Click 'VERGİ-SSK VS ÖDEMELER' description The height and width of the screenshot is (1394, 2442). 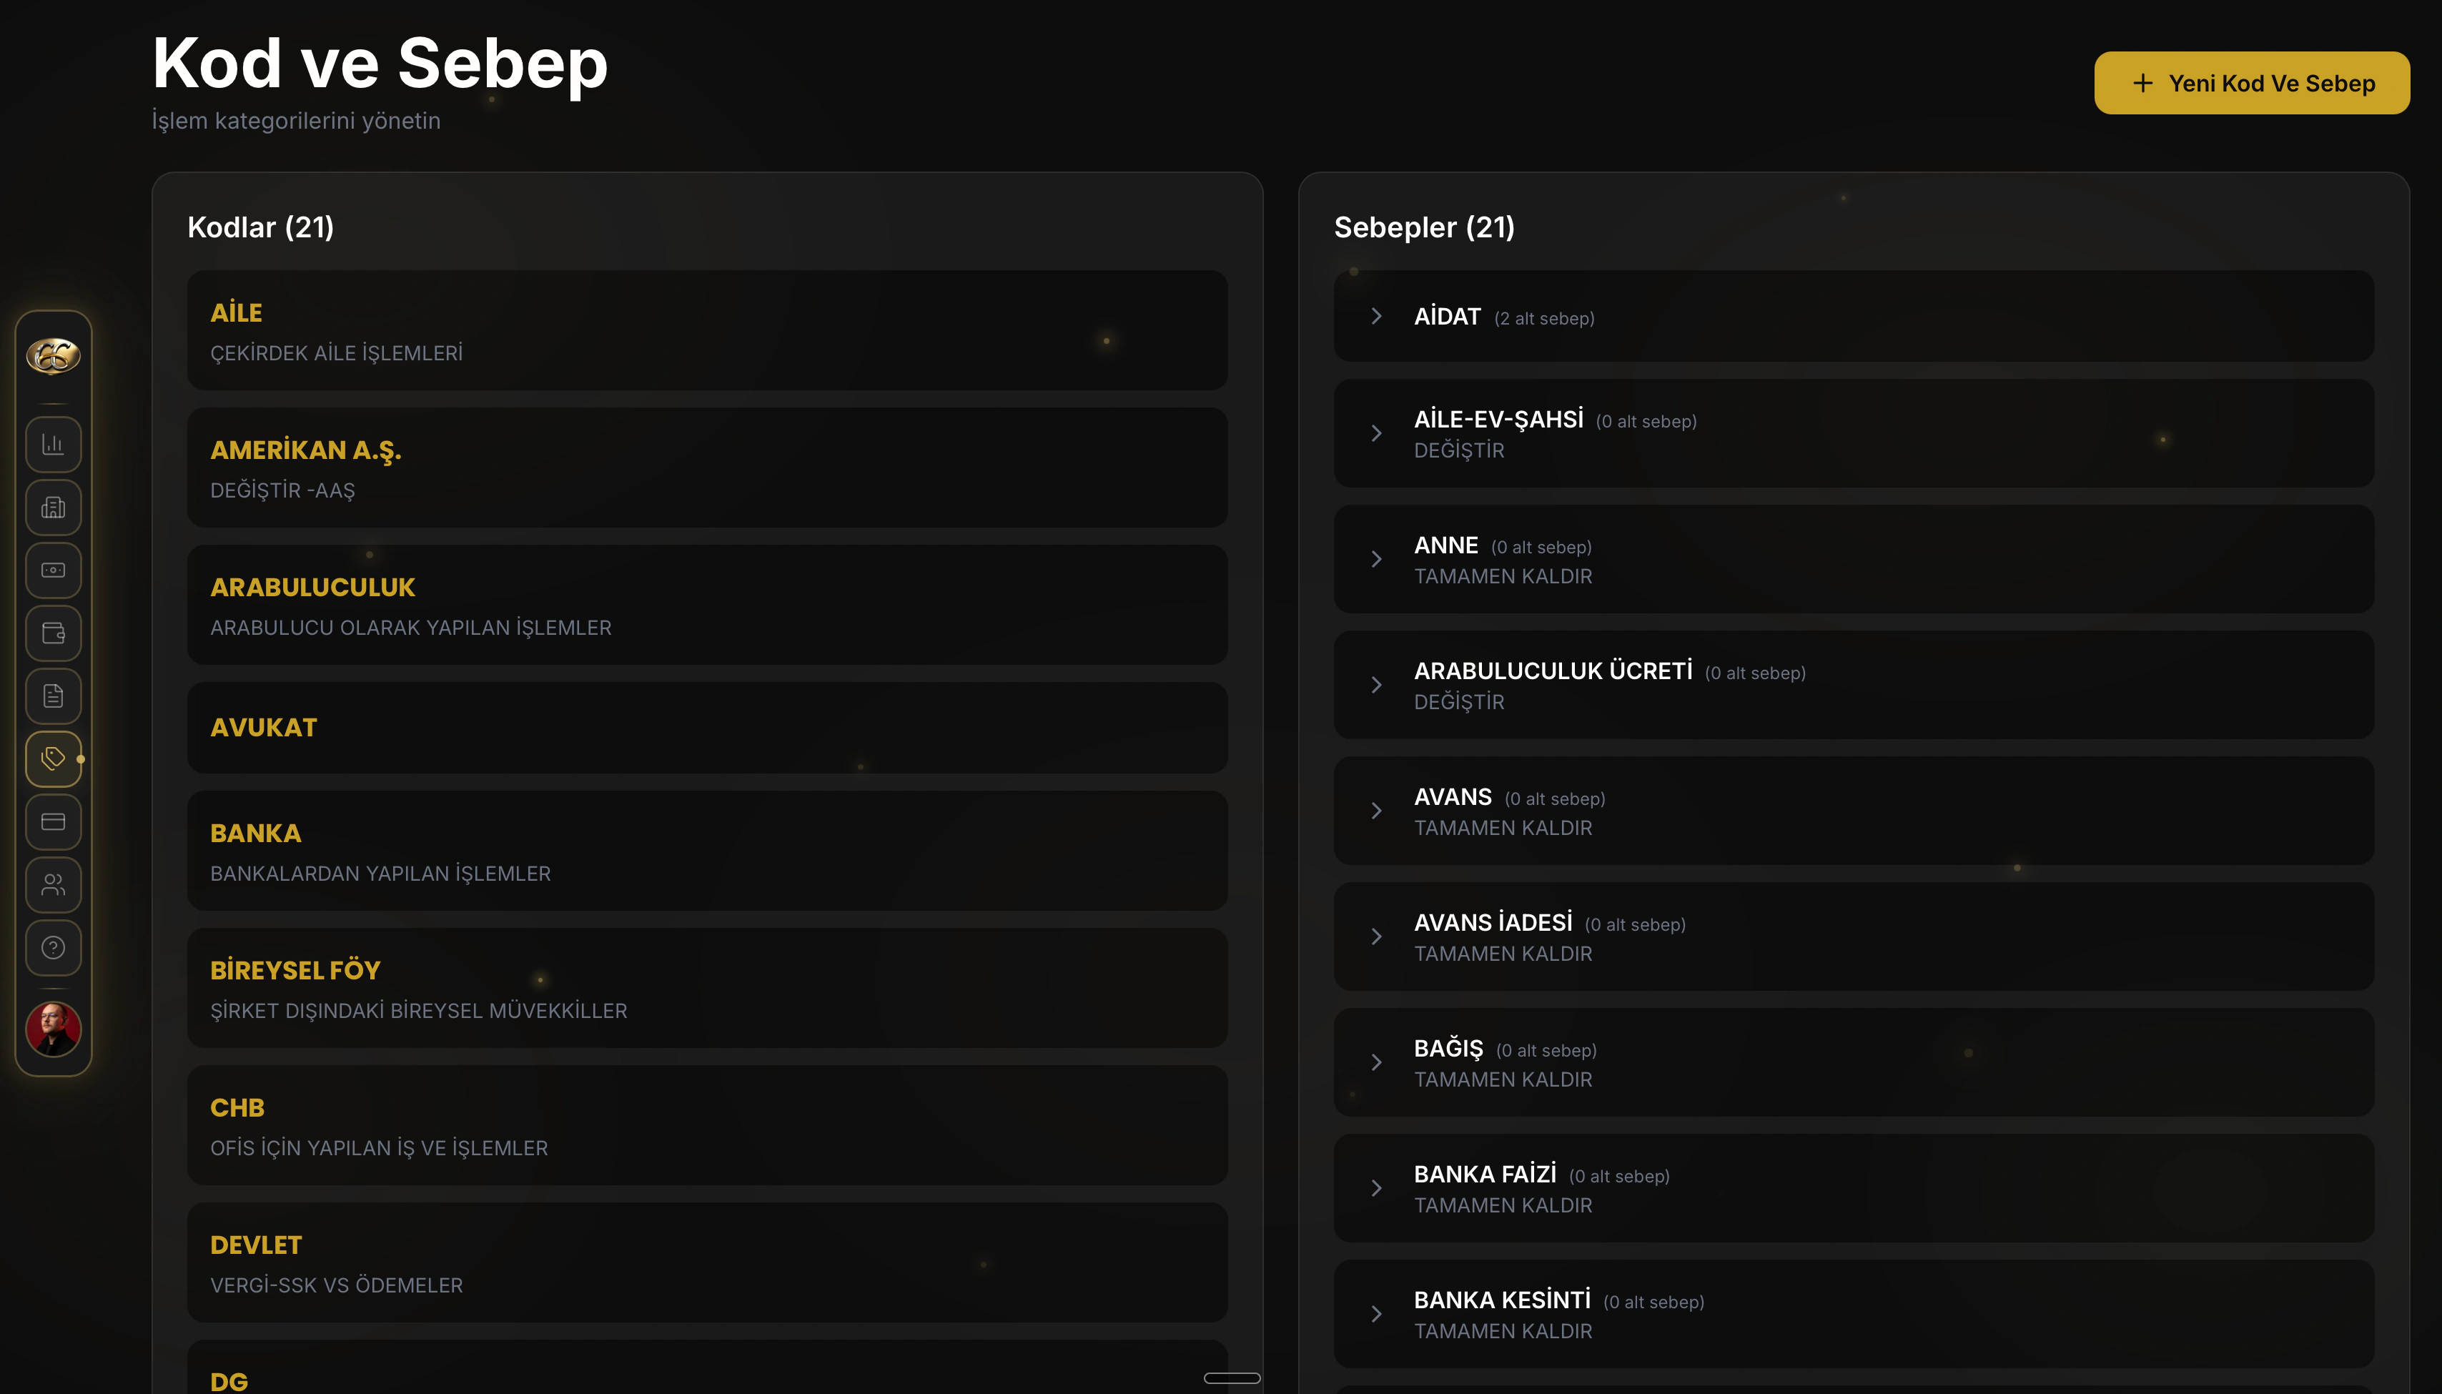click(336, 1286)
